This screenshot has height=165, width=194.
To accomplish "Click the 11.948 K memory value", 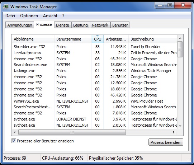I will coord(118,47).
